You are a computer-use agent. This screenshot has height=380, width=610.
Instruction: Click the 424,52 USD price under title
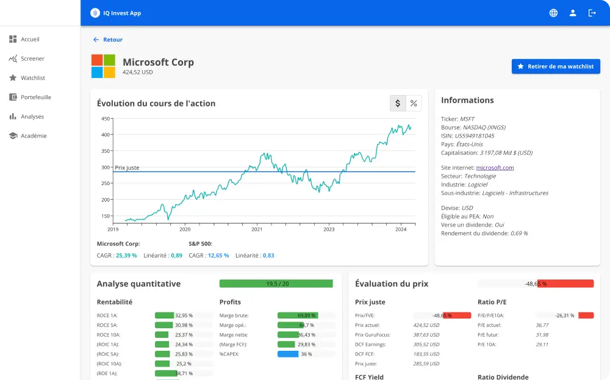click(x=138, y=72)
